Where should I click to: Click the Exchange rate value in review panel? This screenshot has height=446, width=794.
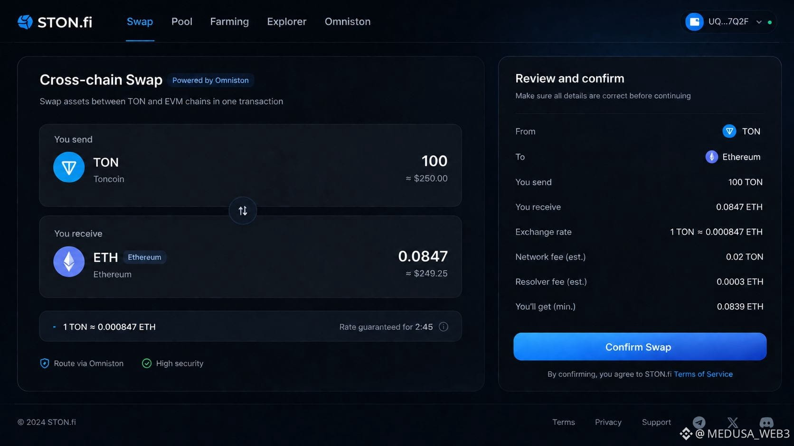pyautogui.click(x=716, y=232)
